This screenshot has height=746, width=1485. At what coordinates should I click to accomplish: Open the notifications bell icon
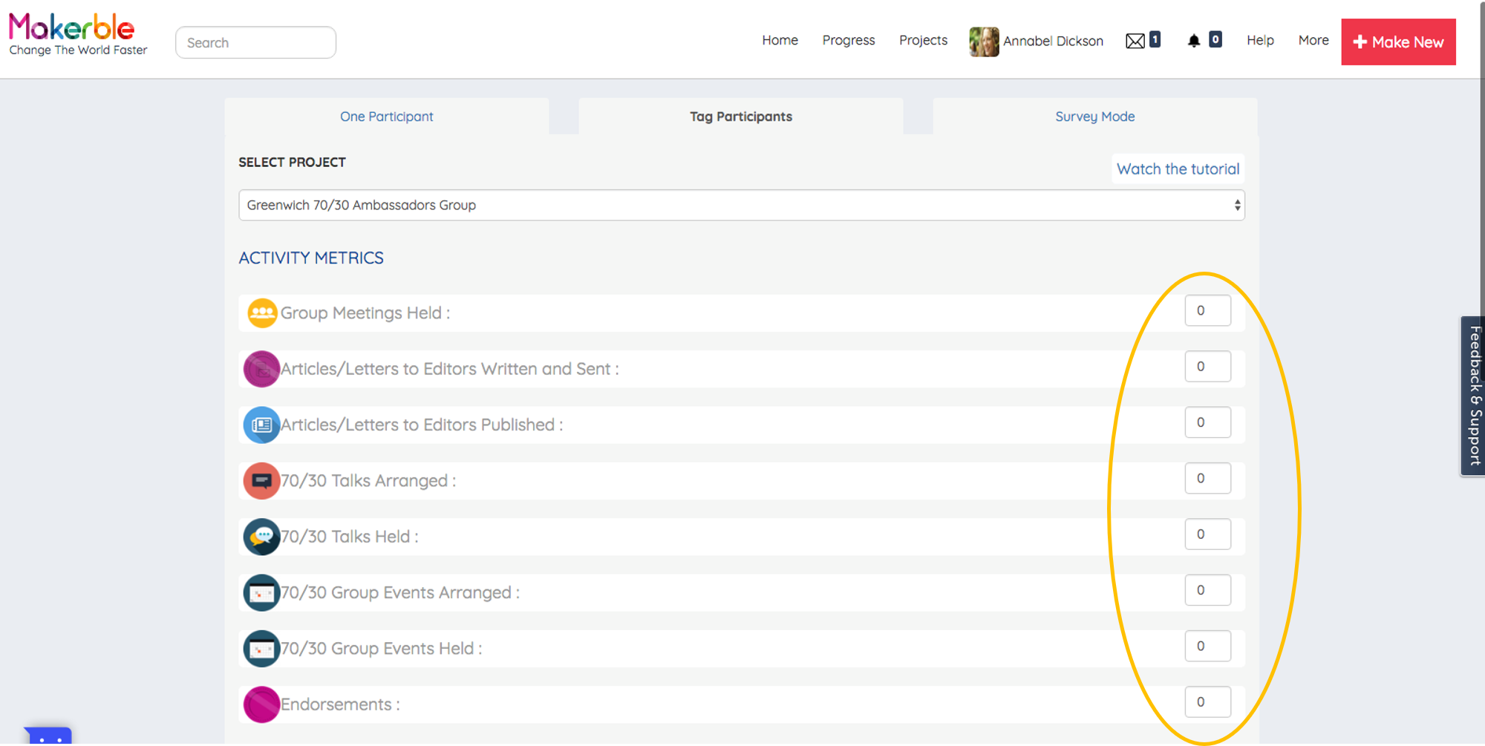[1193, 41]
